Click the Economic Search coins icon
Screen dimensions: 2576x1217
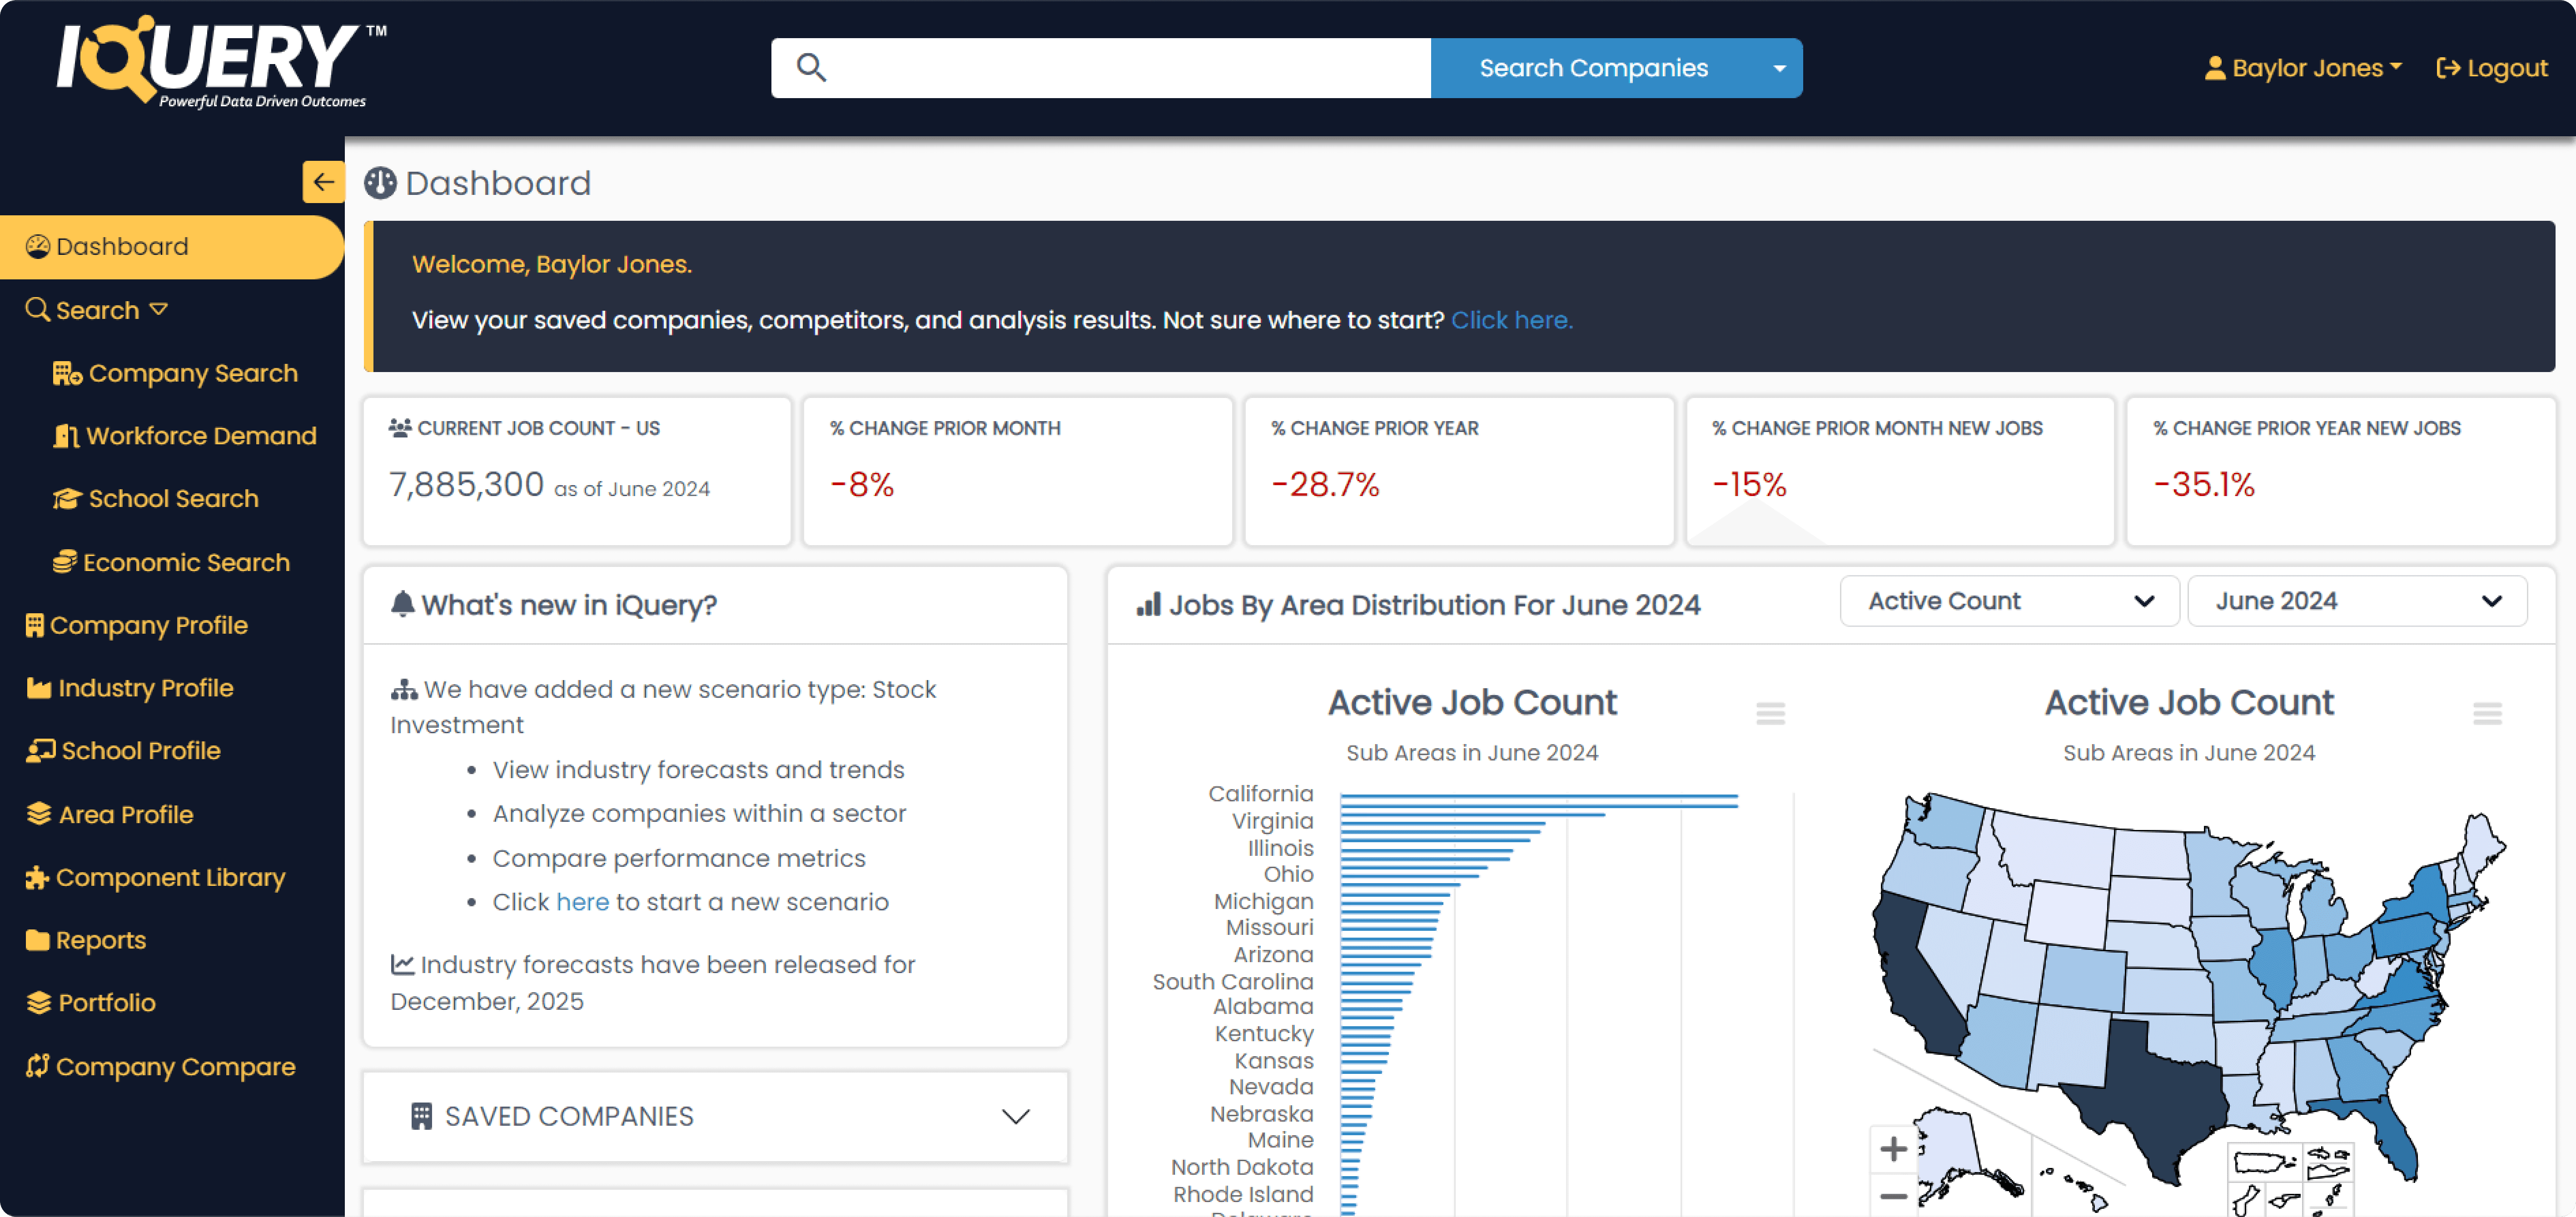click(x=64, y=562)
